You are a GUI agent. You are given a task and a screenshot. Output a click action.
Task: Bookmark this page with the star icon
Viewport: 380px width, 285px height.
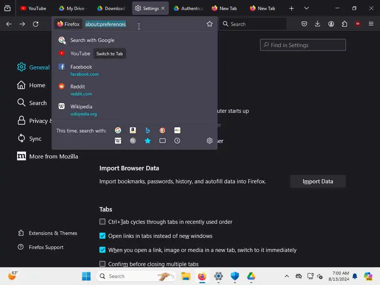tap(210, 24)
